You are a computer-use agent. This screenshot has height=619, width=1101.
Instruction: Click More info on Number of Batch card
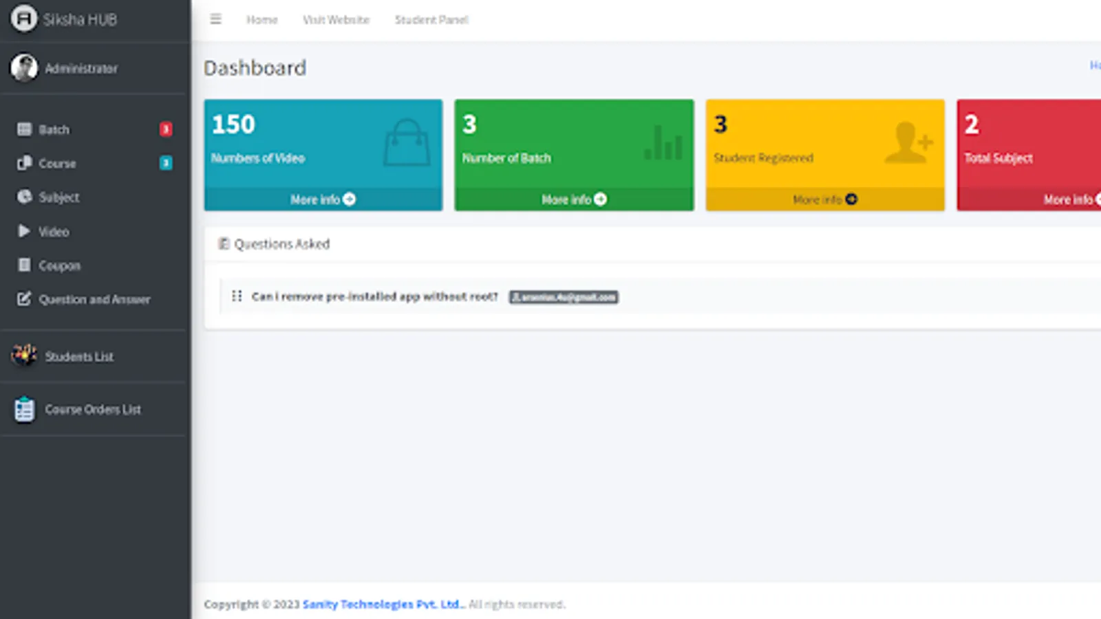tap(574, 199)
